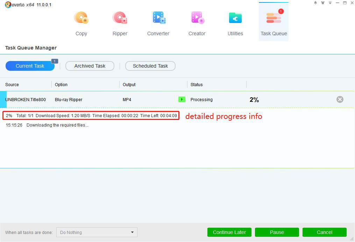This screenshot has width=355, height=242.
Task: Click the green play icon on UNBROKEN task
Action: (182, 99)
